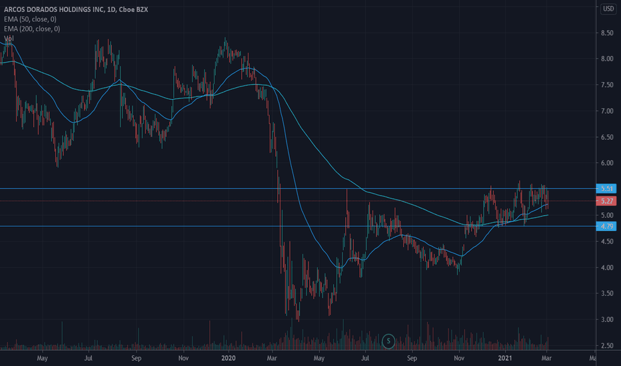
Task: Select the 5.51 horizontal line price label
Action: point(606,189)
